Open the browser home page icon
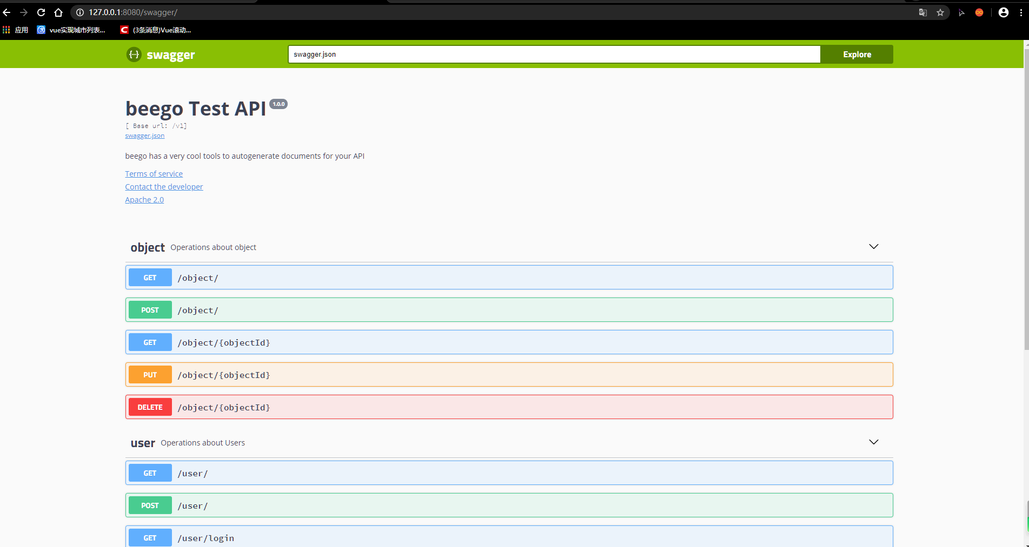Image resolution: width=1029 pixels, height=547 pixels. [x=58, y=12]
